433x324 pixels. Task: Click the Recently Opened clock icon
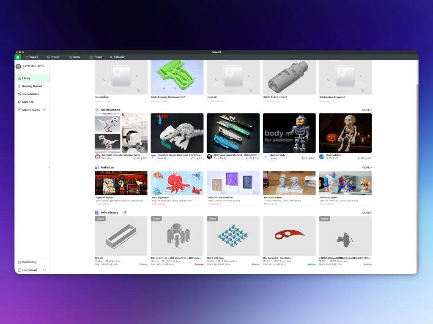pos(19,86)
